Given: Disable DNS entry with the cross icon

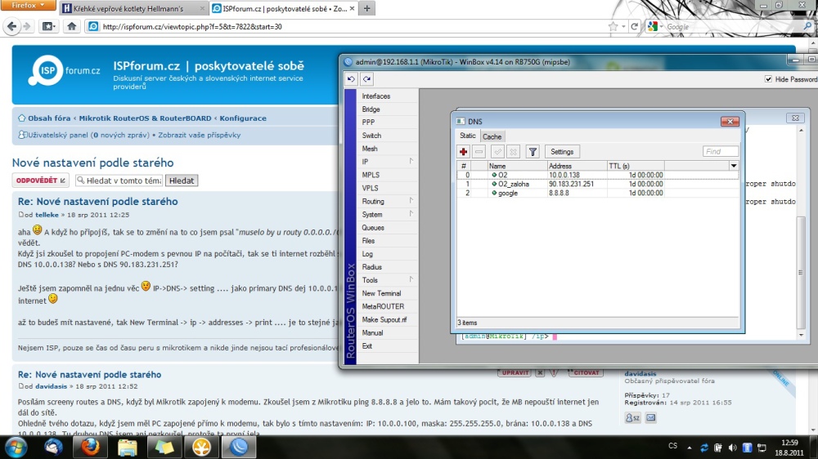Looking at the screenshot, I should point(514,152).
